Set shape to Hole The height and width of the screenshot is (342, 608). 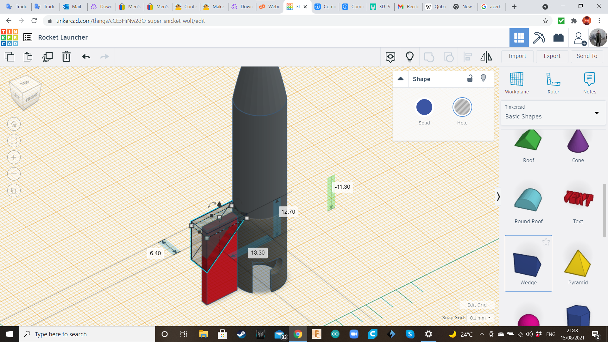coord(462,107)
